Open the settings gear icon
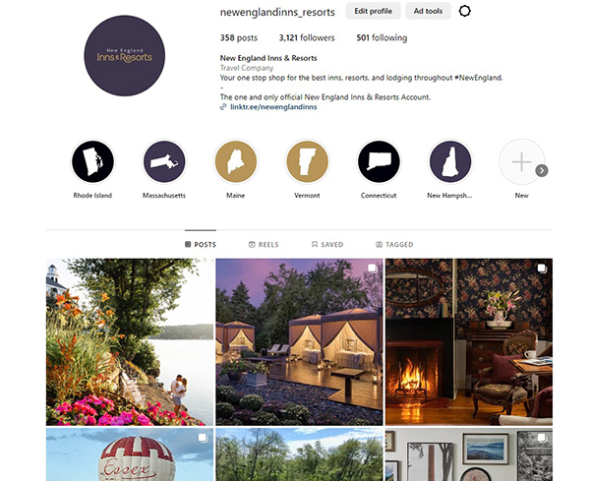This screenshot has width=590, height=481. [x=465, y=11]
